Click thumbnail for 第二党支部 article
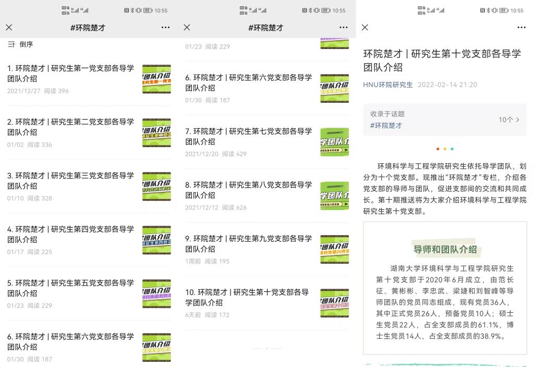 click(x=156, y=133)
